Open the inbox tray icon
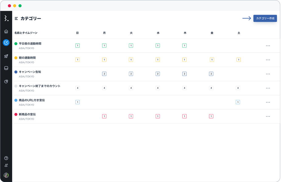 (6, 68)
